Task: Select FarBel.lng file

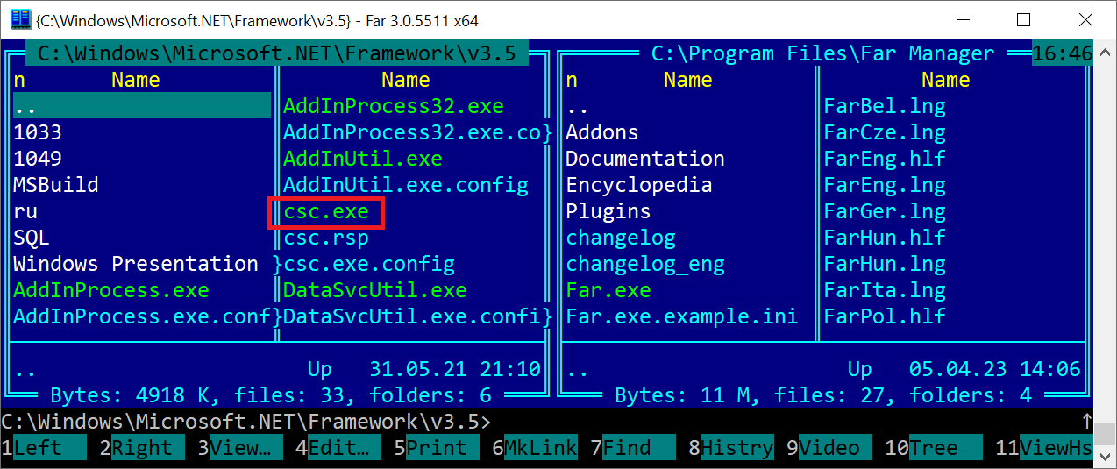Action: click(x=885, y=106)
